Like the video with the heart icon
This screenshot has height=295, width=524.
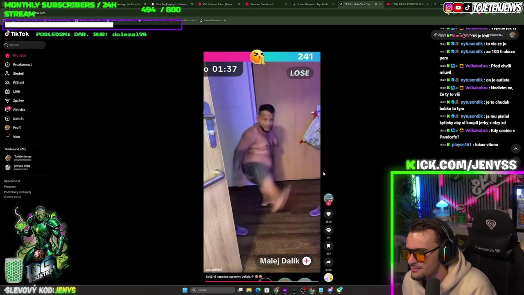[328, 214]
